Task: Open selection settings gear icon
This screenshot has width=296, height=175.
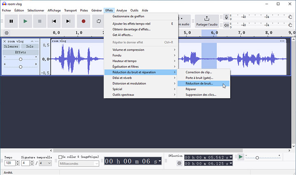Action: [x=179, y=163]
